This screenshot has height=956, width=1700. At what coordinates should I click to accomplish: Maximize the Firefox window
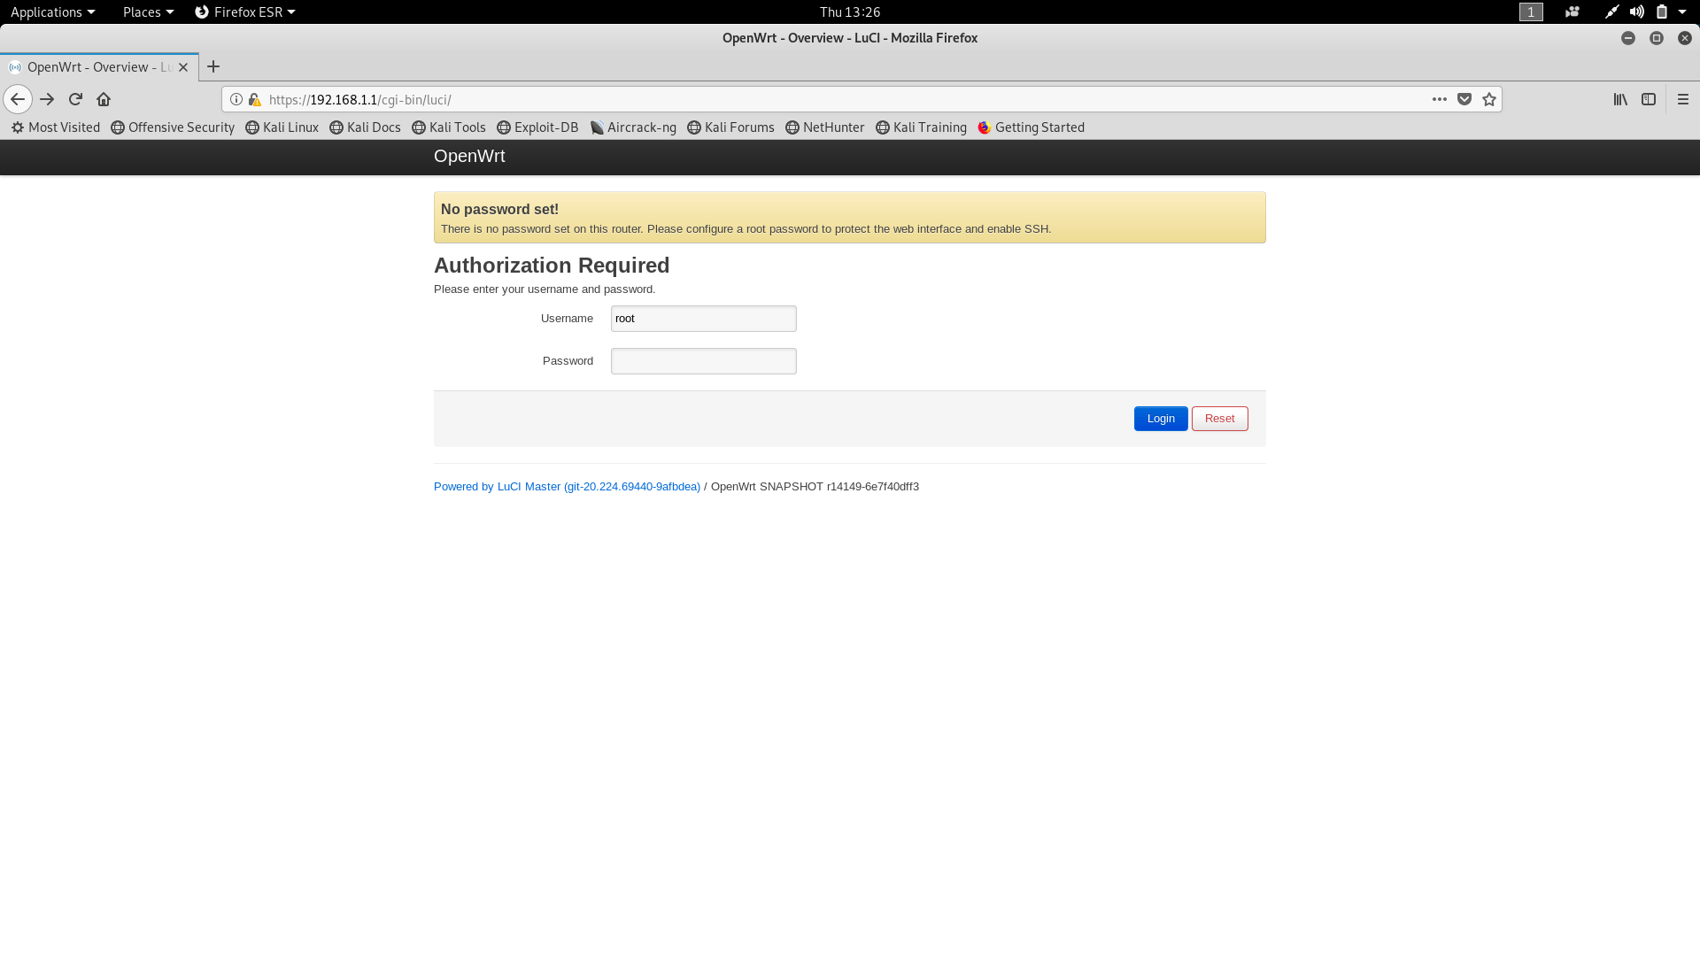click(1657, 38)
